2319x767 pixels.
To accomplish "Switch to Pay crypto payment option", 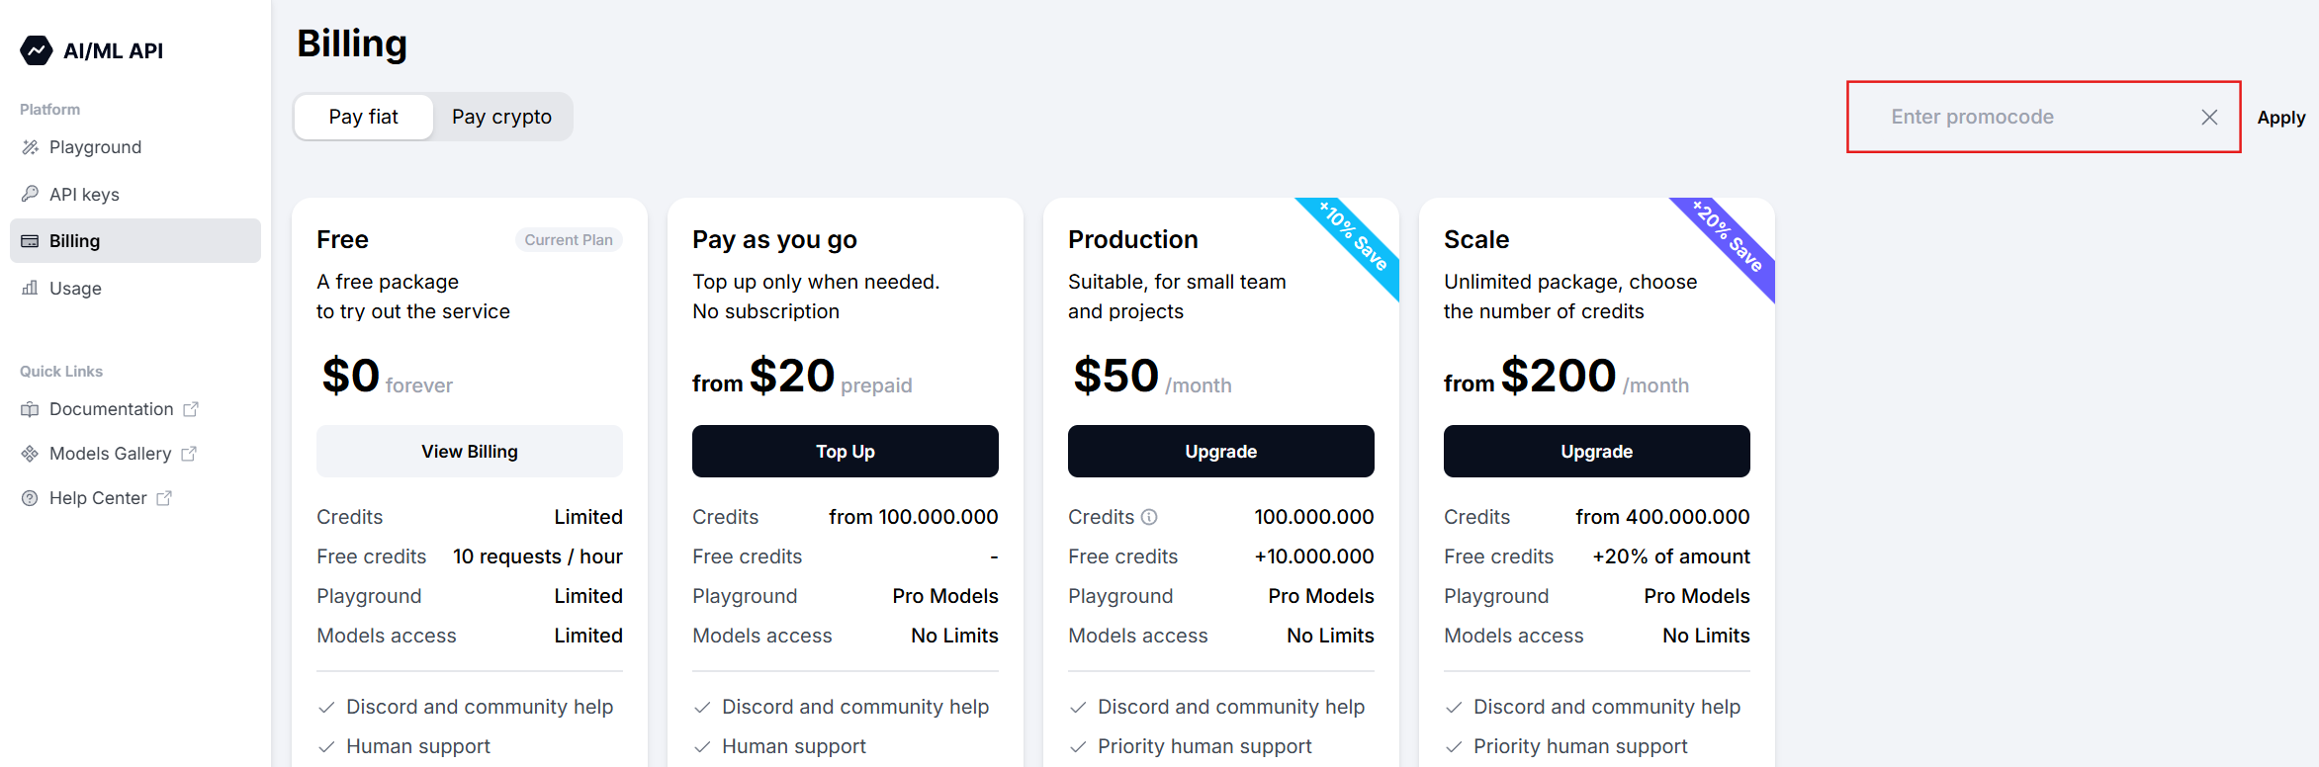I will click(x=501, y=117).
